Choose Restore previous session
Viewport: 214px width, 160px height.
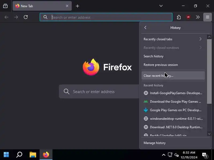(x=173, y=65)
